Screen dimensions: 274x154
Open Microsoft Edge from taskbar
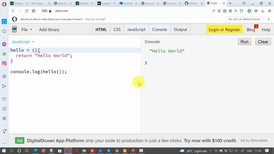tap(35, 151)
